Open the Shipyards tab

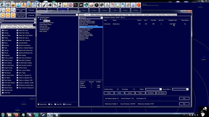98,15
